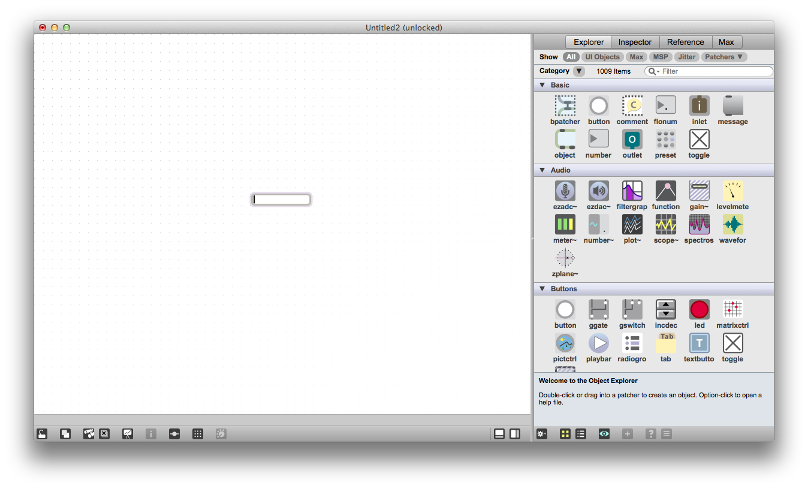This screenshot has height=489, width=808.
Task: Open the new view icon in patcher toolbar
Action: (x=65, y=434)
